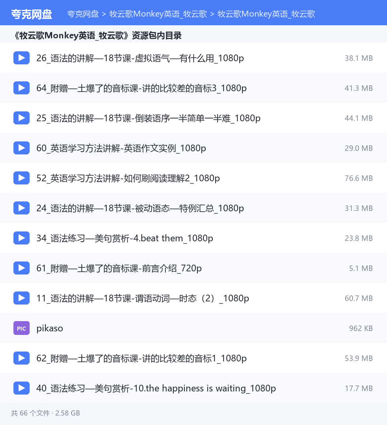Click the purple PIC icon for pikaso

(21, 328)
